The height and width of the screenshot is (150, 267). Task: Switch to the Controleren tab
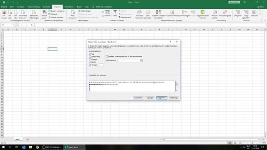click(x=69, y=7)
